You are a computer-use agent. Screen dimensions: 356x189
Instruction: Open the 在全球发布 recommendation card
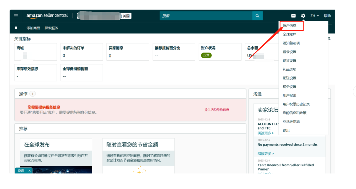(x=56, y=156)
